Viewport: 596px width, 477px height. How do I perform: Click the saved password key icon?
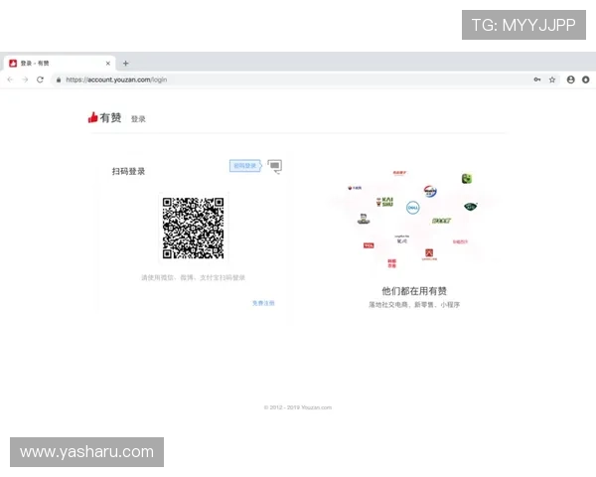[537, 79]
